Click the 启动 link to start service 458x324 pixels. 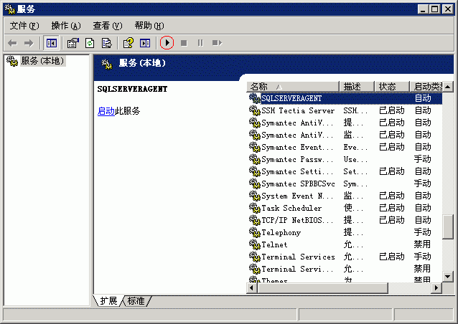coord(106,111)
